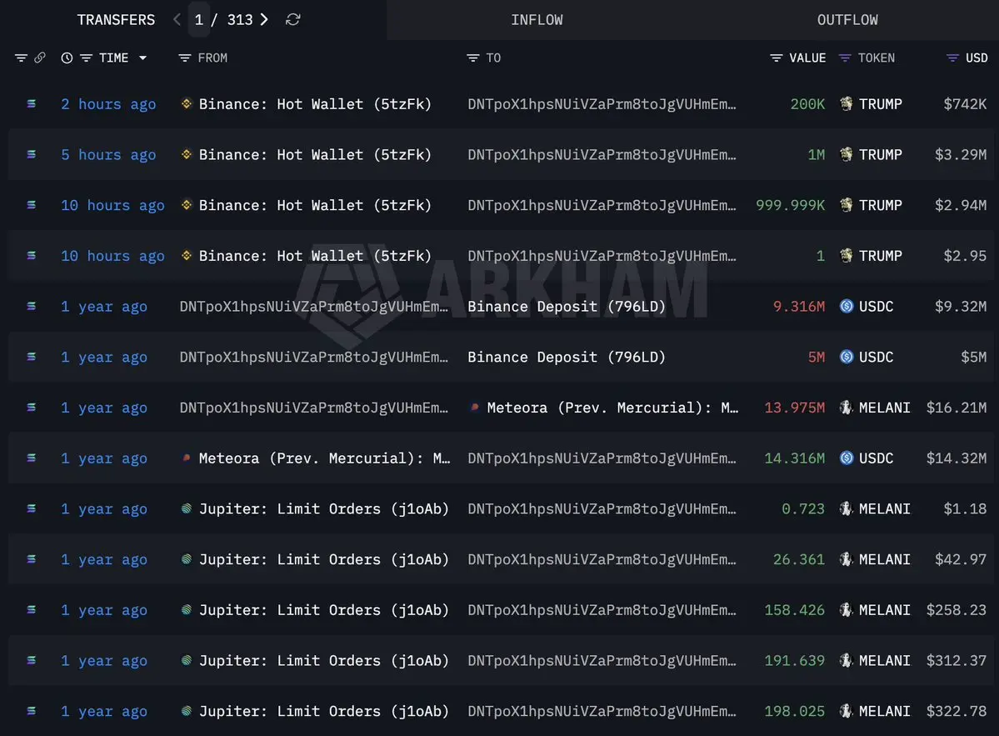Screen dimensions: 999x736
Task: Filter by TOKEN column
Action: coord(845,58)
